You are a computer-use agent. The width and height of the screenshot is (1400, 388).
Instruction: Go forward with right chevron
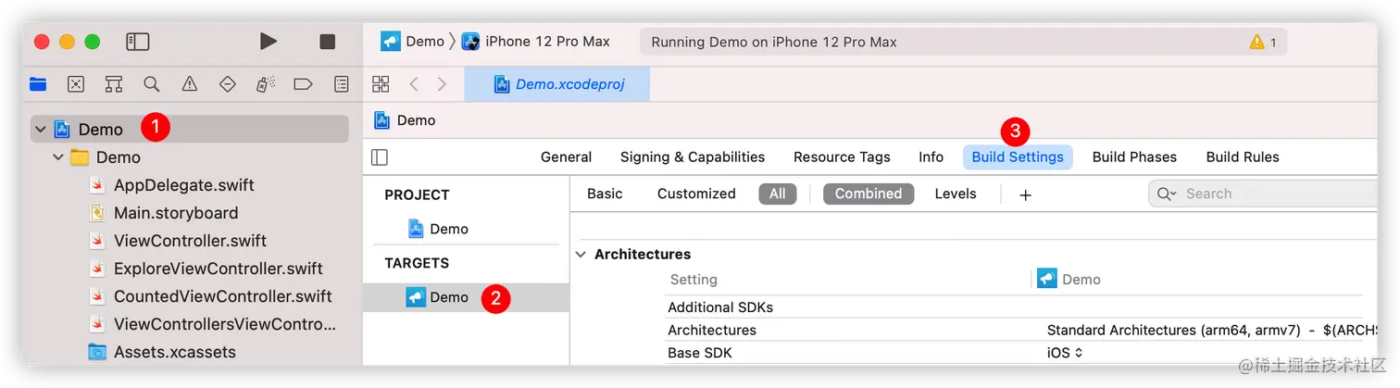[442, 84]
